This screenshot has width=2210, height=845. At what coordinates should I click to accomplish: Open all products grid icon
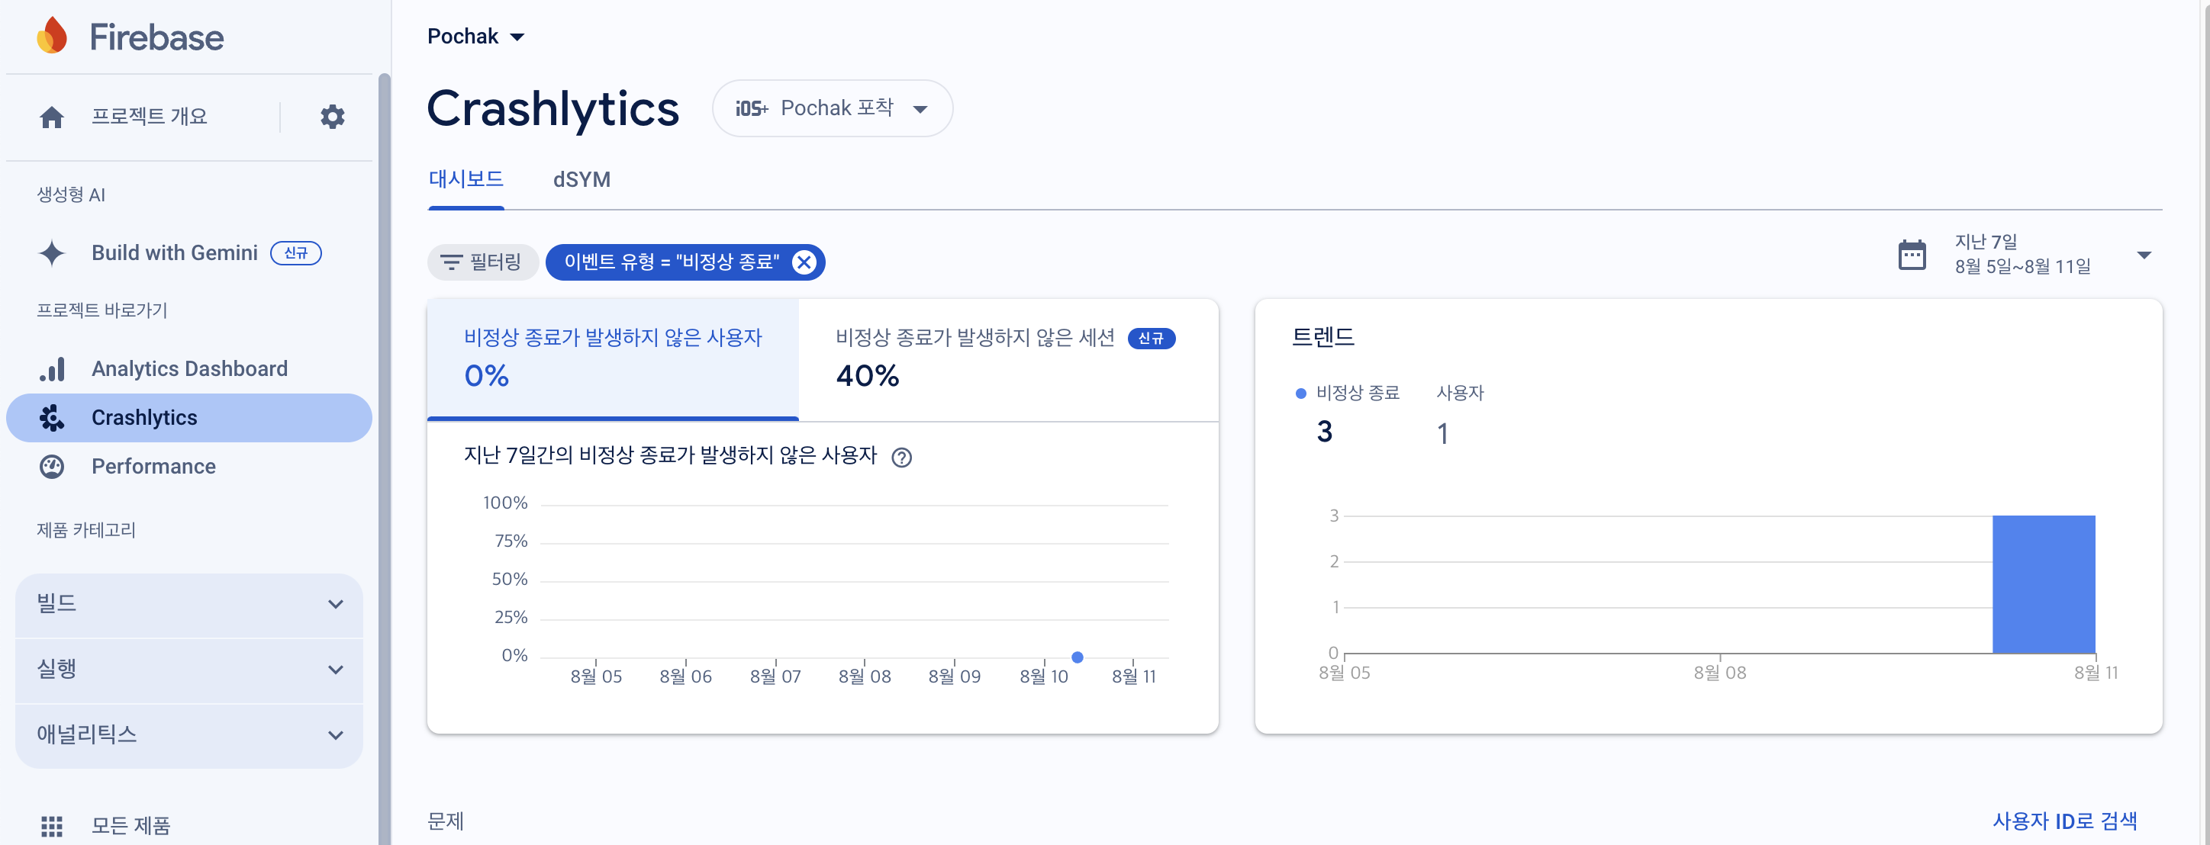coord(51,825)
